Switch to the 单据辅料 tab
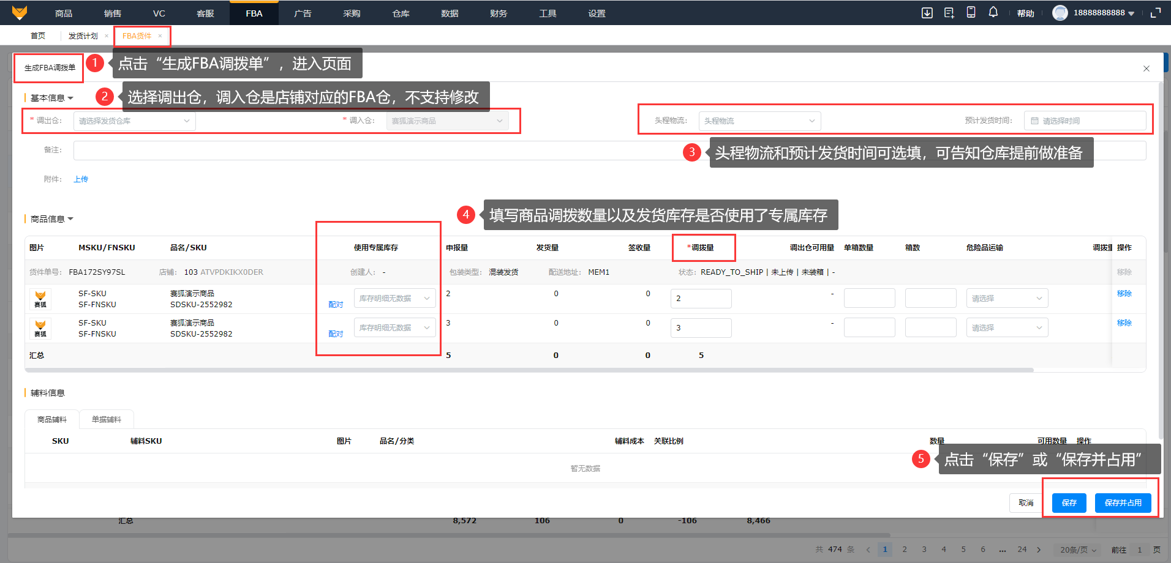Screen dimensions: 1171x563 click(107, 420)
